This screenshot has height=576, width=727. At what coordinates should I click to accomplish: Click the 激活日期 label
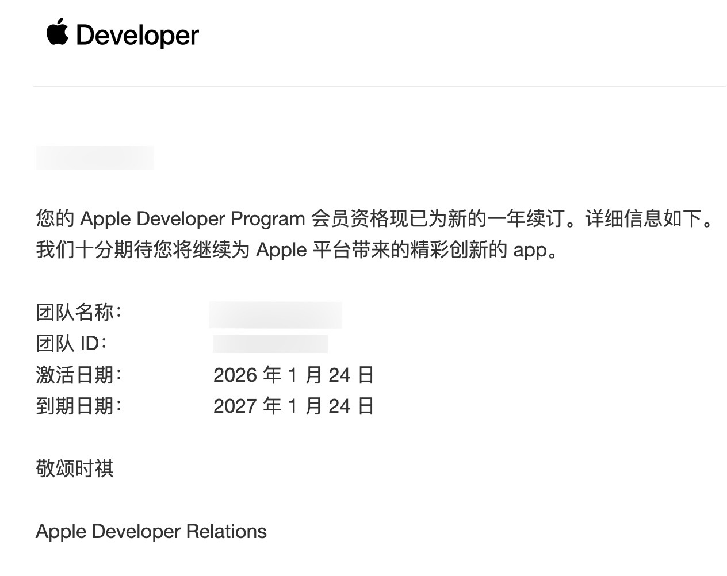[79, 375]
